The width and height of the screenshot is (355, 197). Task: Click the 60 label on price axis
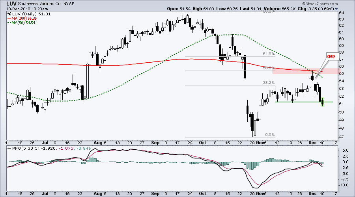coord(341,39)
